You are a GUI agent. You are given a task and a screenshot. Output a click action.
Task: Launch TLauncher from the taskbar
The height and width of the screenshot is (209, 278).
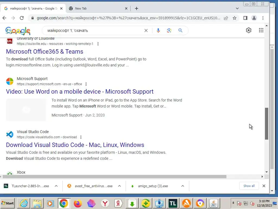coord(173,203)
